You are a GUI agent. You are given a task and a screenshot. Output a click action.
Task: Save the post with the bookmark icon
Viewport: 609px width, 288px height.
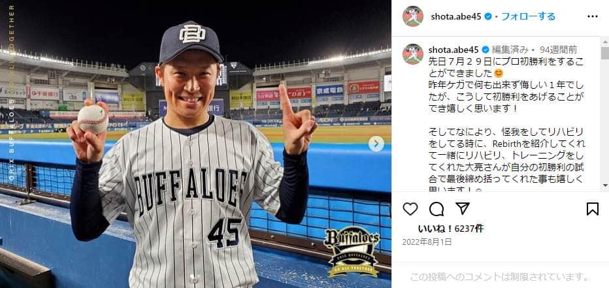point(592,209)
